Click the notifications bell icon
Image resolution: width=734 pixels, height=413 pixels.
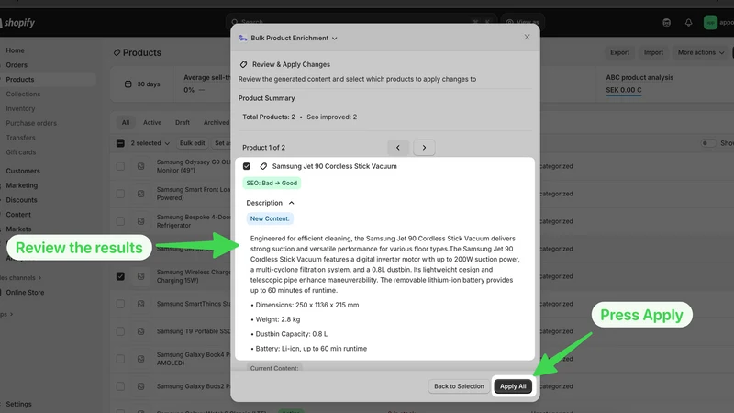(688, 22)
